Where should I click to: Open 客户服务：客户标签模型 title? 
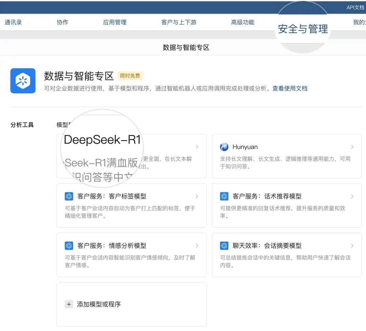point(112,196)
